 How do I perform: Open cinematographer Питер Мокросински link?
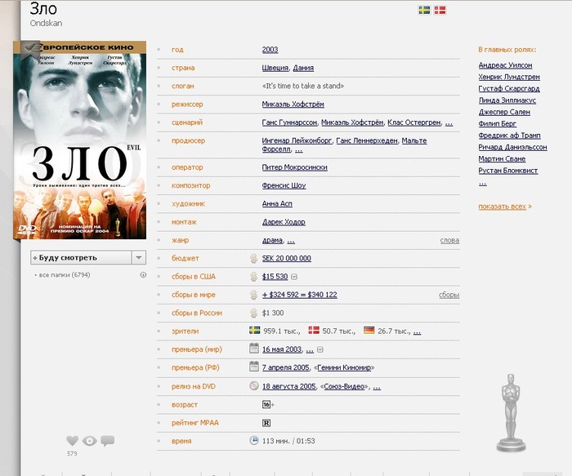pos(295,167)
